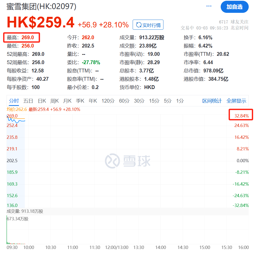Click the 6717 球友关注 text
The image size is (255, 255).
234,22
